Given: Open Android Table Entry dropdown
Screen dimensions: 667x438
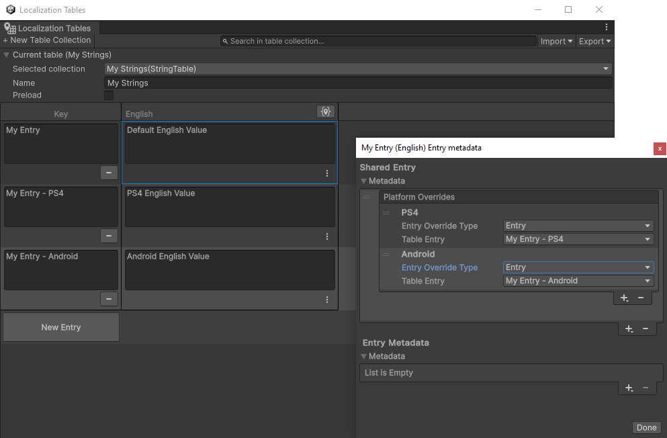Looking at the screenshot, I should [578, 281].
